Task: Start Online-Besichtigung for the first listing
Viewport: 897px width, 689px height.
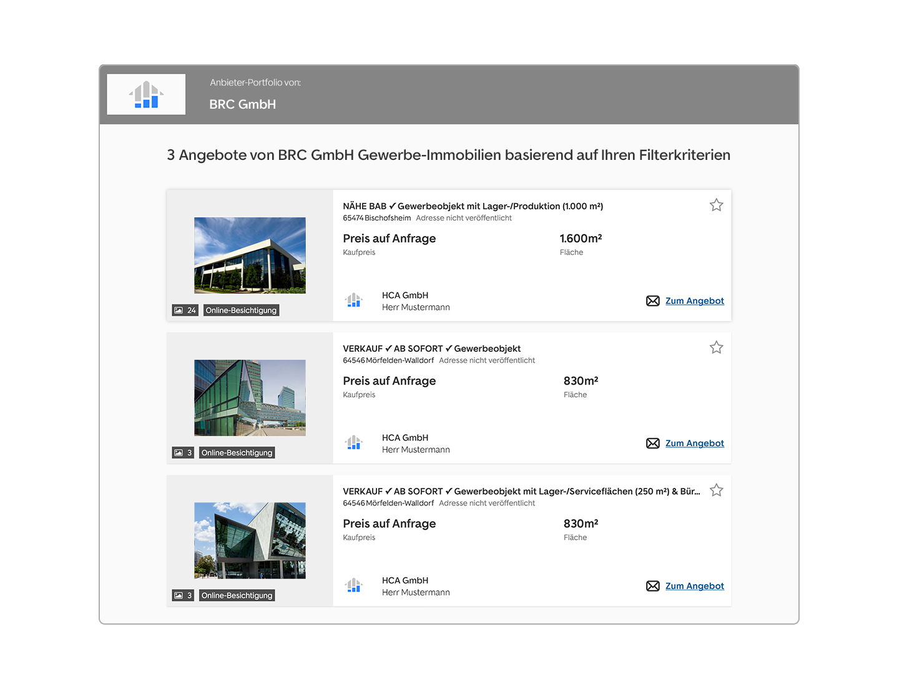Action: [x=241, y=310]
